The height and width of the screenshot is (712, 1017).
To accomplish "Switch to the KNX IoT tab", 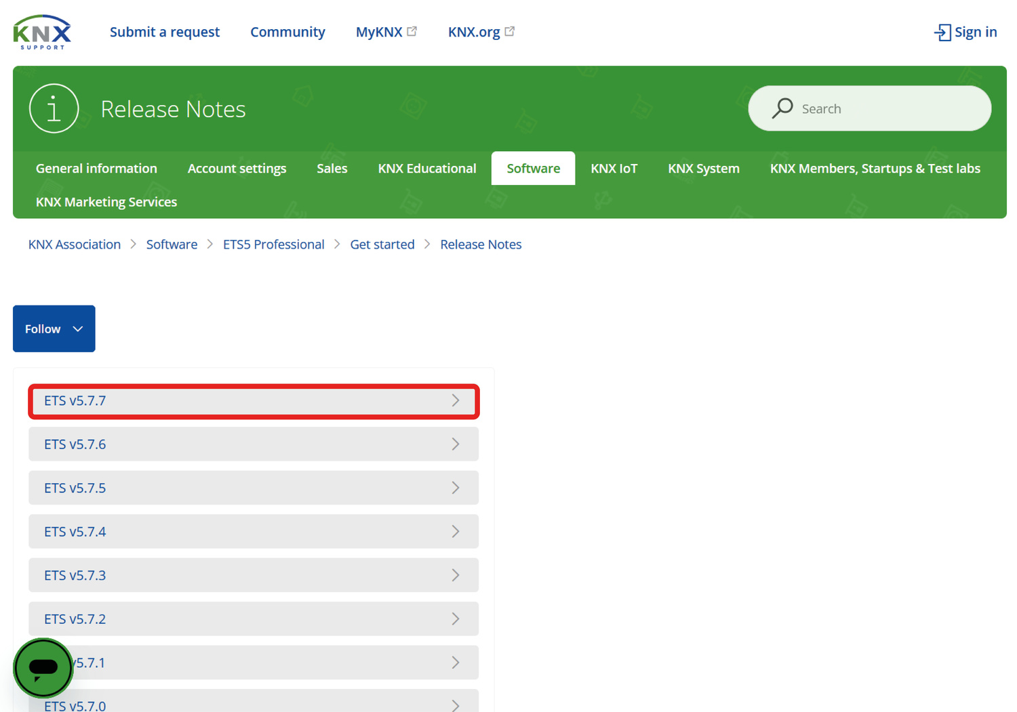I will click(614, 169).
